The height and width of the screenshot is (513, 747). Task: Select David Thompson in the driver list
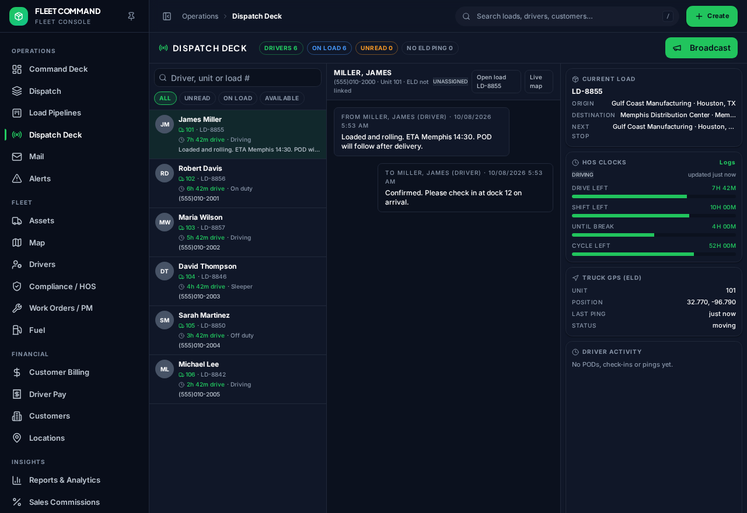click(238, 282)
